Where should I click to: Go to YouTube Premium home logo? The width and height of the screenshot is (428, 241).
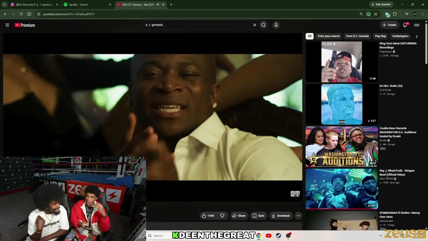[x=25, y=25]
